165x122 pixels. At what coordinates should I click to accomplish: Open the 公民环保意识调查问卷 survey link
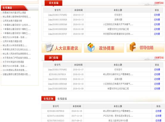click(12, 41)
